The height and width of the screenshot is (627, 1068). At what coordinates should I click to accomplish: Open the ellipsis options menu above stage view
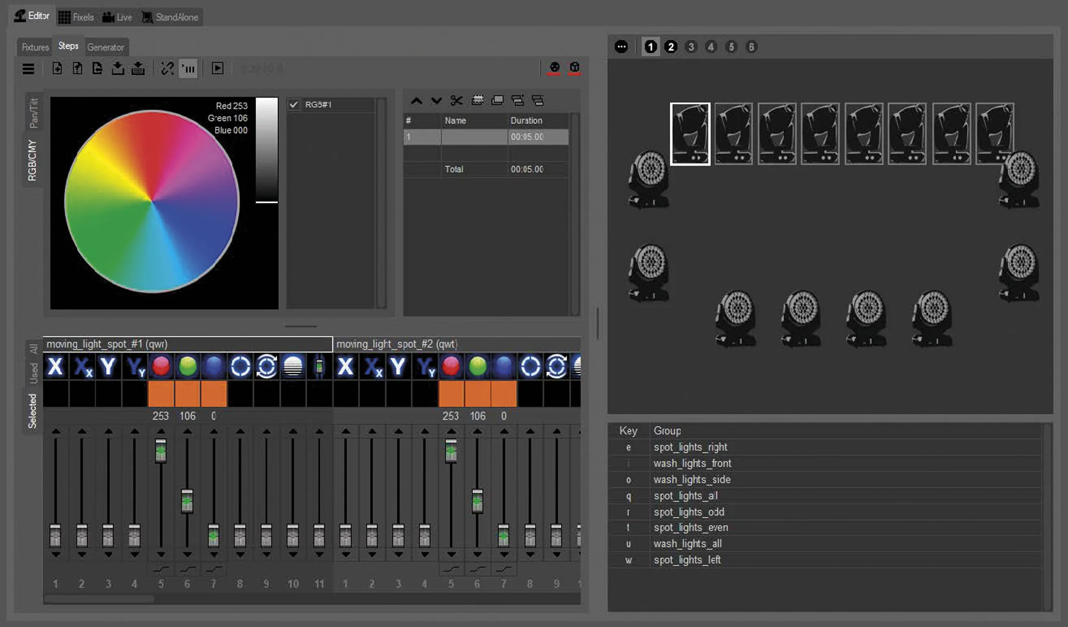[621, 47]
